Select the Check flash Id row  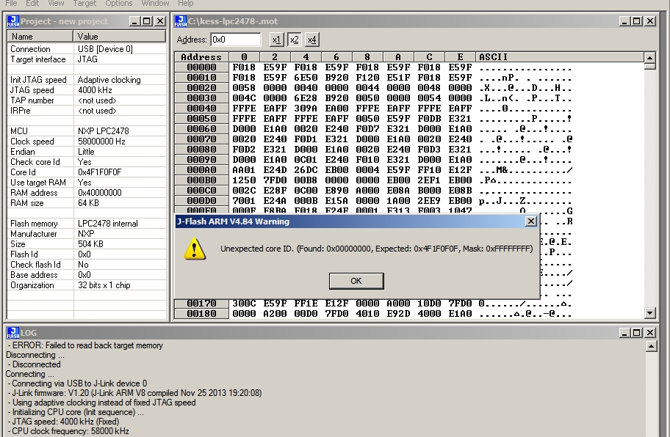(87, 265)
